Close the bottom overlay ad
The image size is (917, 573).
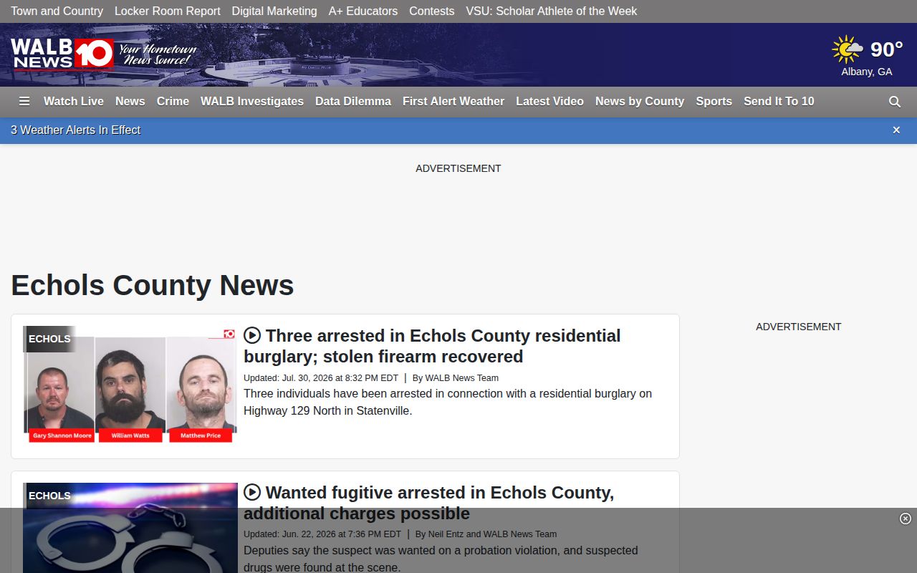tap(906, 519)
